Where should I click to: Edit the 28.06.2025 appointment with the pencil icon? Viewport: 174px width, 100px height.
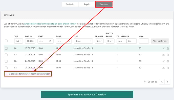(x=163, y=68)
